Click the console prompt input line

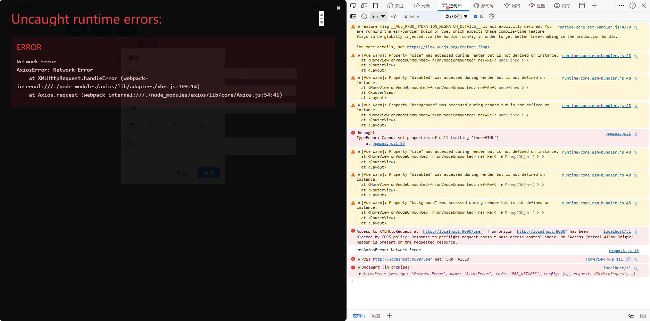(x=500, y=281)
